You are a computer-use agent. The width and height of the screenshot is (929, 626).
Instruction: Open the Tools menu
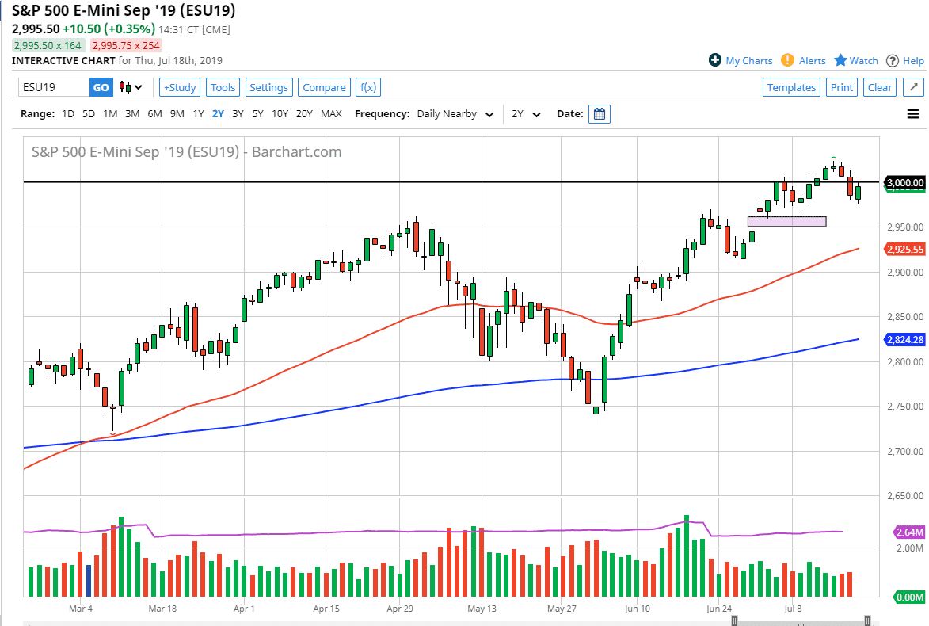pyautogui.click(x=223, y=87)
